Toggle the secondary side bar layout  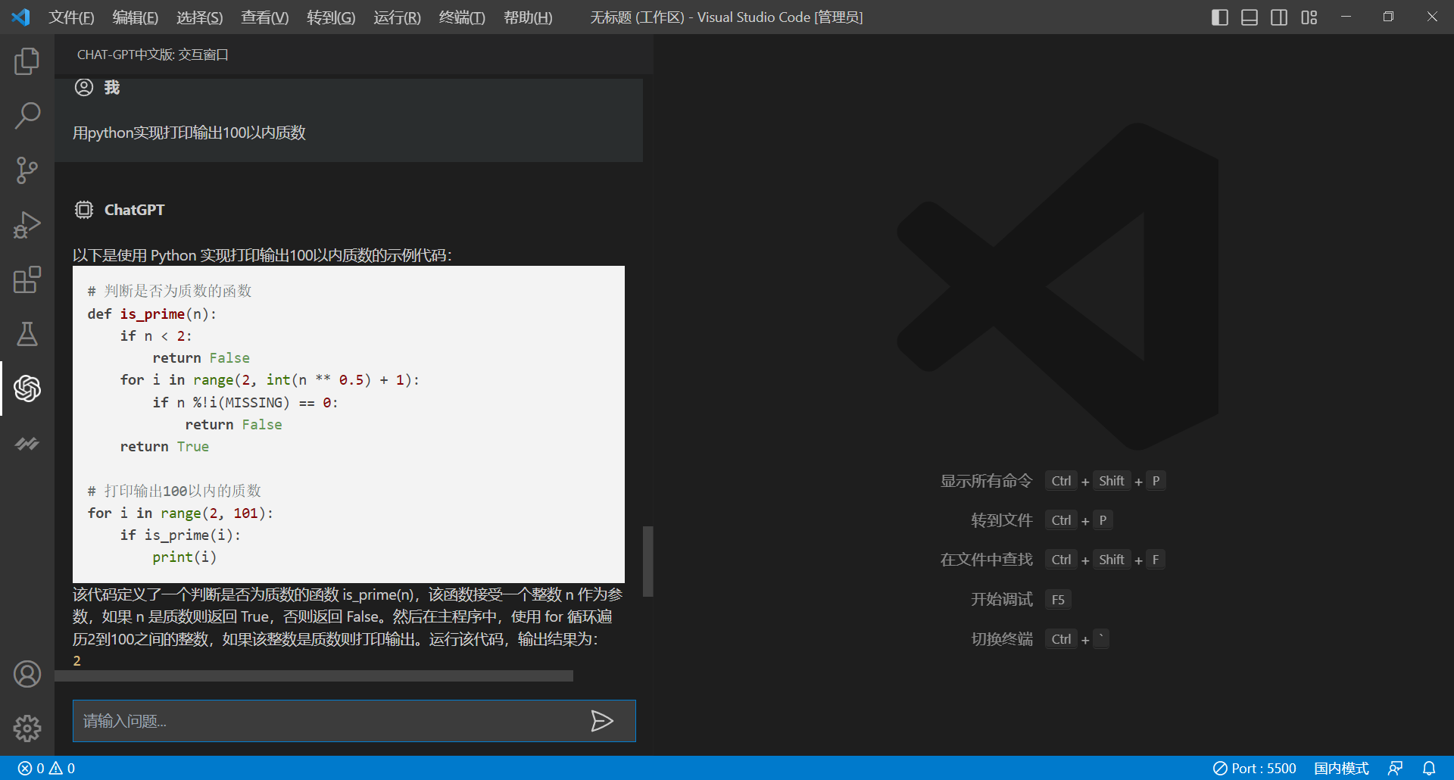pos(1279,17)
